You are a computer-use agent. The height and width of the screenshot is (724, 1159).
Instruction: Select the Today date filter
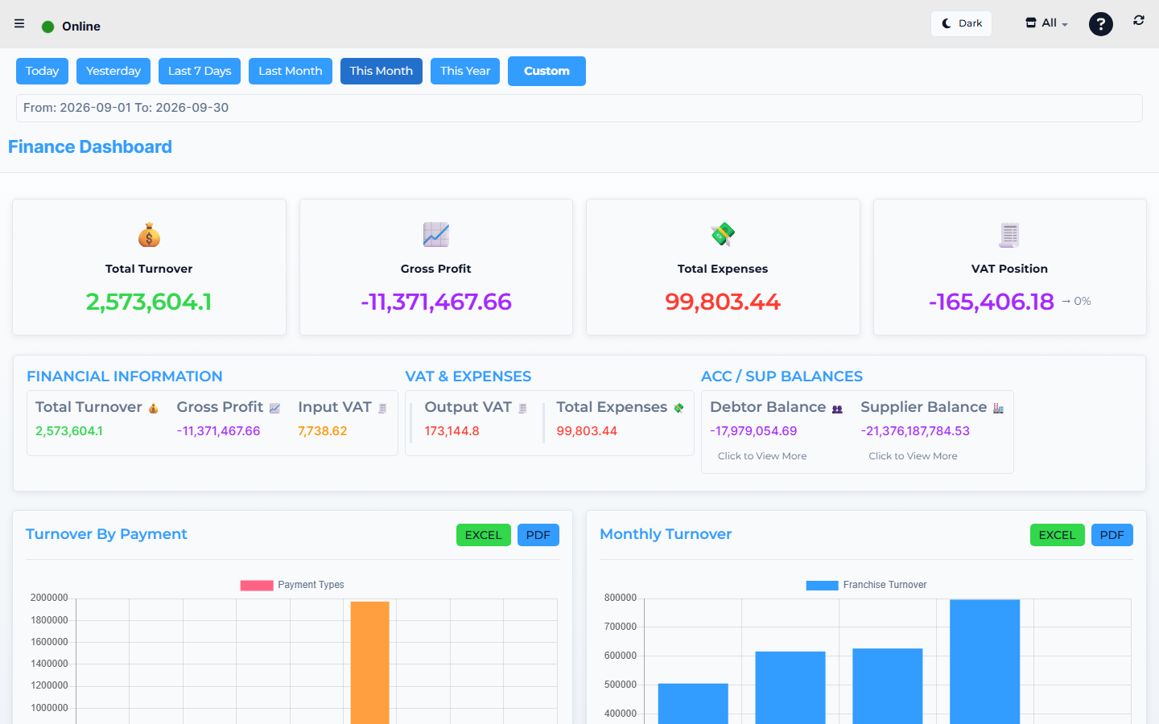[42, 71]
